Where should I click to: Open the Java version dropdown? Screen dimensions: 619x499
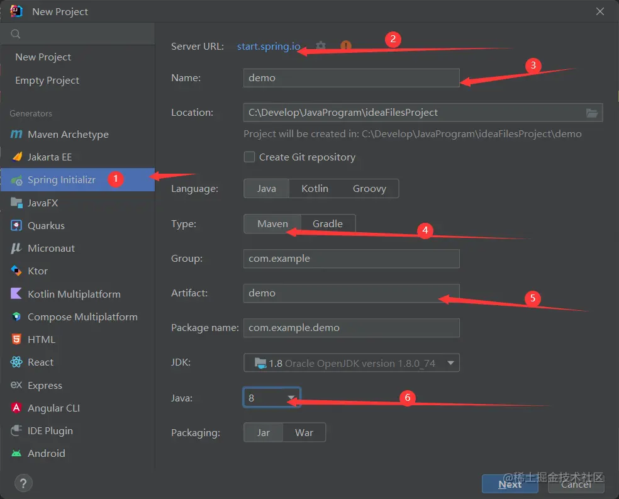click(x=272, y=398)
